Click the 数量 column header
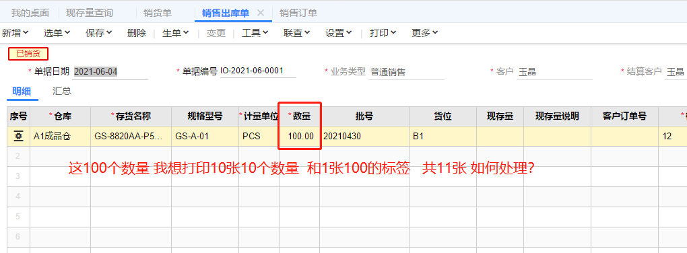687x253 pixels. [300, 116]
